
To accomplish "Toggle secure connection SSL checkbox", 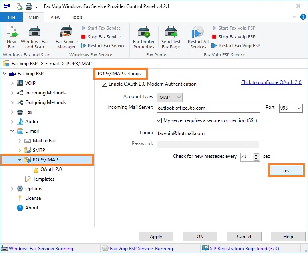I will click(x=159, y=120).
